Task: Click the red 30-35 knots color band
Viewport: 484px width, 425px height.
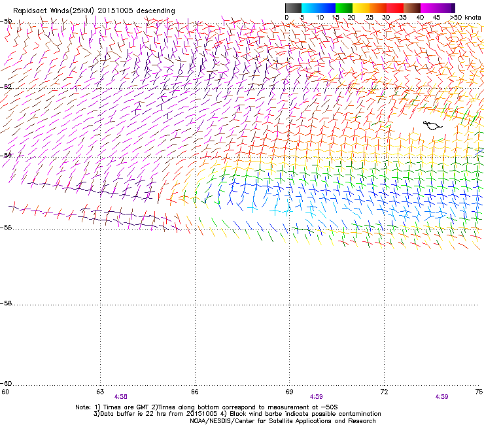Action: (395, 8)
